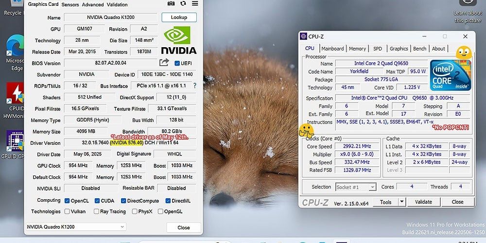The image size is (486, 243).
Task: Click the CPU-Z Validate button
Action: pyautogui.click(x=423, y=202)
